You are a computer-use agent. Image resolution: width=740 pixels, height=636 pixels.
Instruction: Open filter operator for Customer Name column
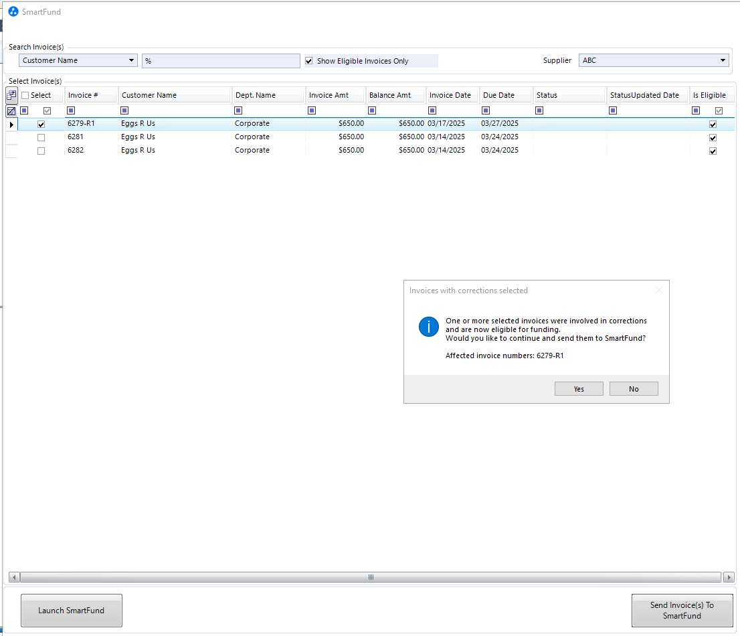point(124,110)
